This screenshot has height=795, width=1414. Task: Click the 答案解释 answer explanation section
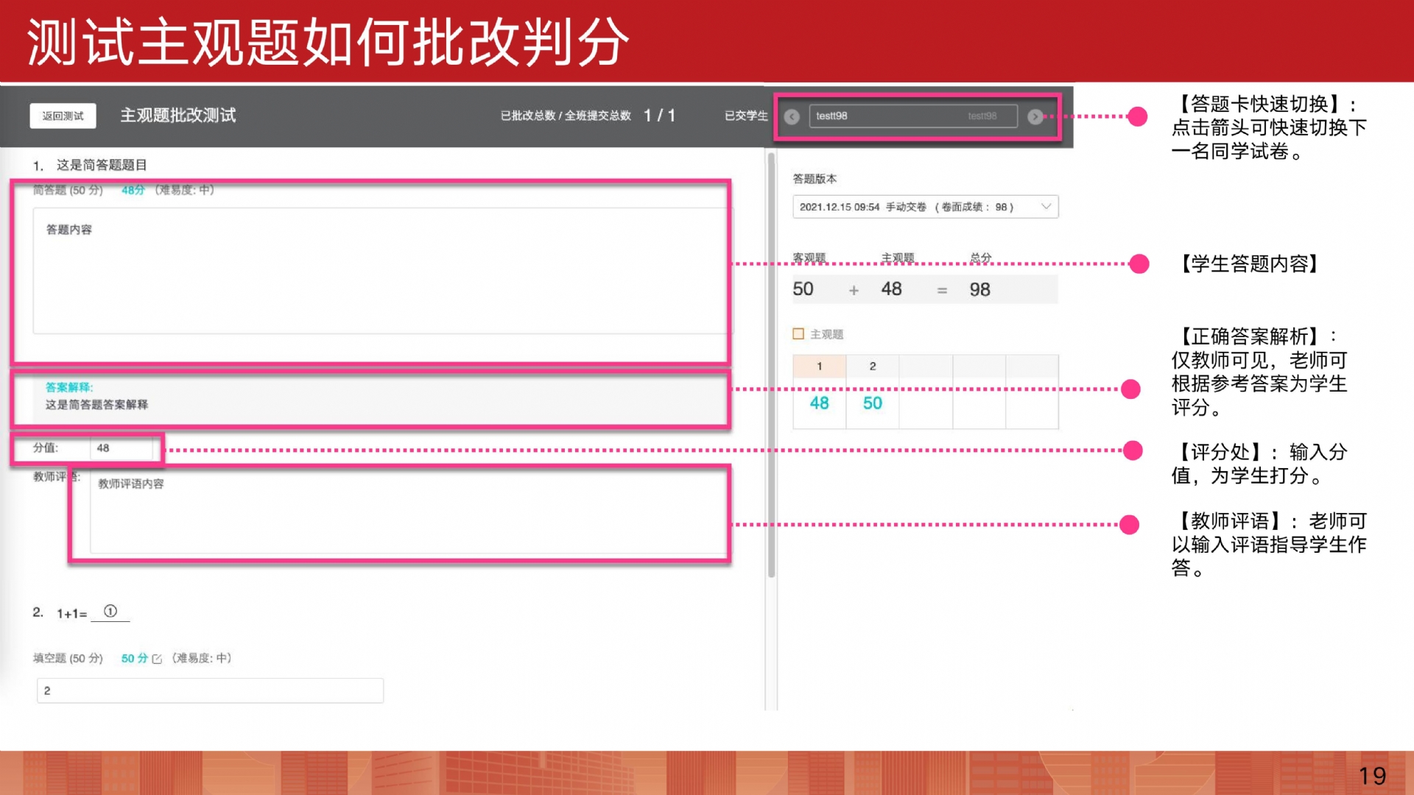[368, 397]
